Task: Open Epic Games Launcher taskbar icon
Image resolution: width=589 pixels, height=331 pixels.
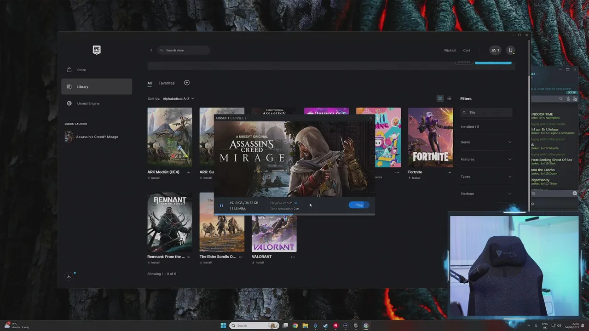Action: [x=356, y=325]
